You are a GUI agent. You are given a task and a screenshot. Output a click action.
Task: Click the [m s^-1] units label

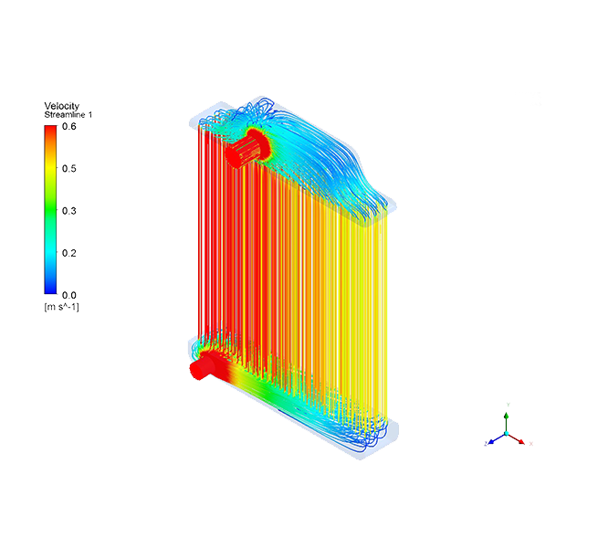point(62,307)
